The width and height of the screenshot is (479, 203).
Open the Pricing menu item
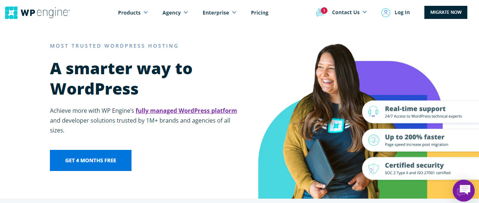tap(260, 13)
